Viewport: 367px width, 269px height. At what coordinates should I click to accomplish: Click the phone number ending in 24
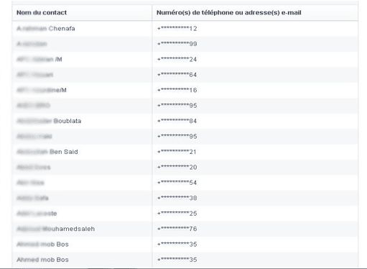click(177, 59)
